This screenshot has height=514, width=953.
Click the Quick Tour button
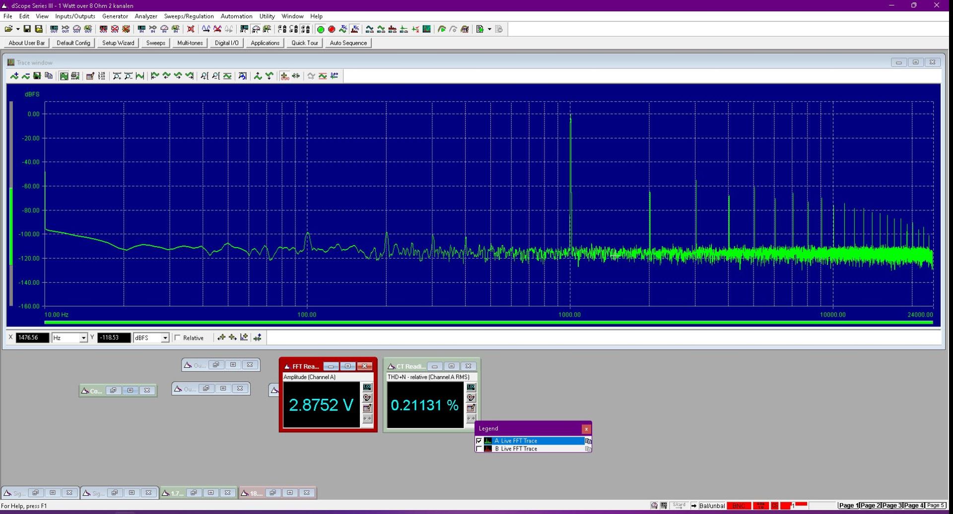tap(305, 43)
